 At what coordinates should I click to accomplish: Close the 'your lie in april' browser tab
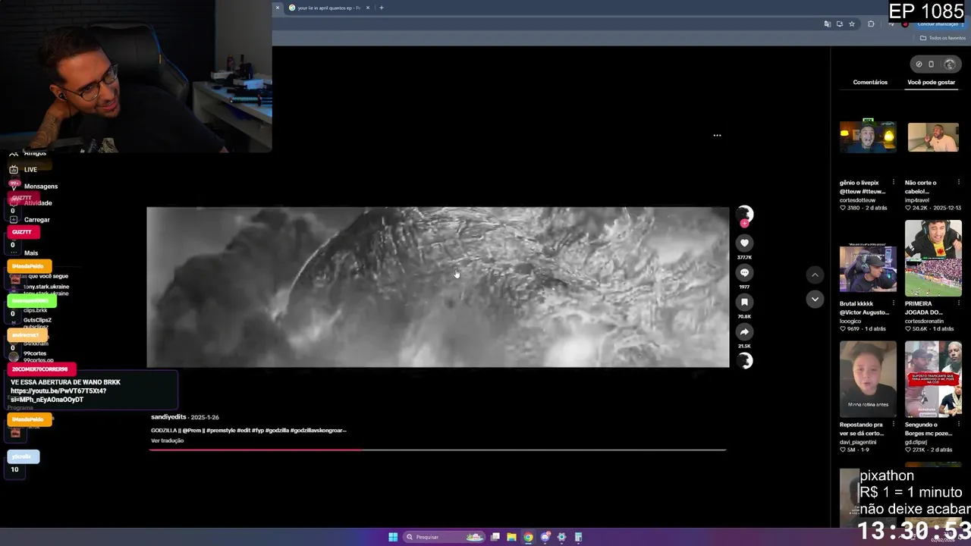point(368,8)
